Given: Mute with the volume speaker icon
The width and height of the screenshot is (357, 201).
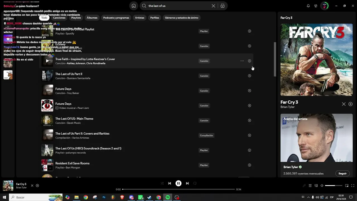Looking at the screenshot, I should click(x=322, y=186).
